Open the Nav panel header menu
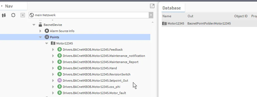 pos(2,6)
